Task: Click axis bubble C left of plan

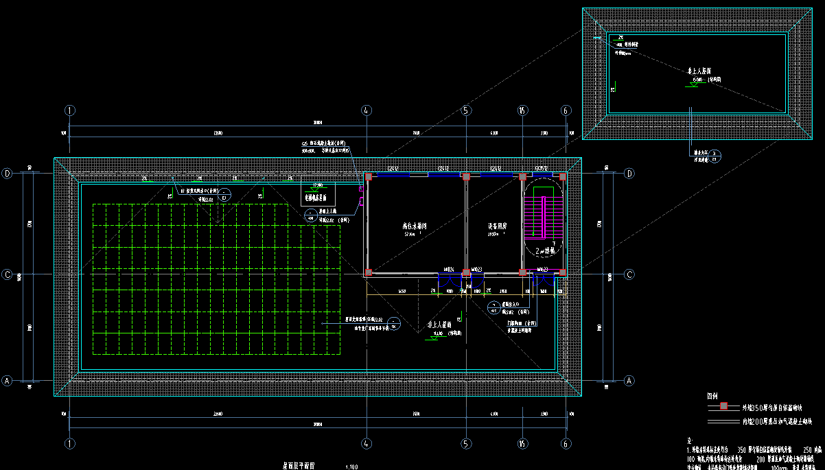Action: tap(8, 274)
